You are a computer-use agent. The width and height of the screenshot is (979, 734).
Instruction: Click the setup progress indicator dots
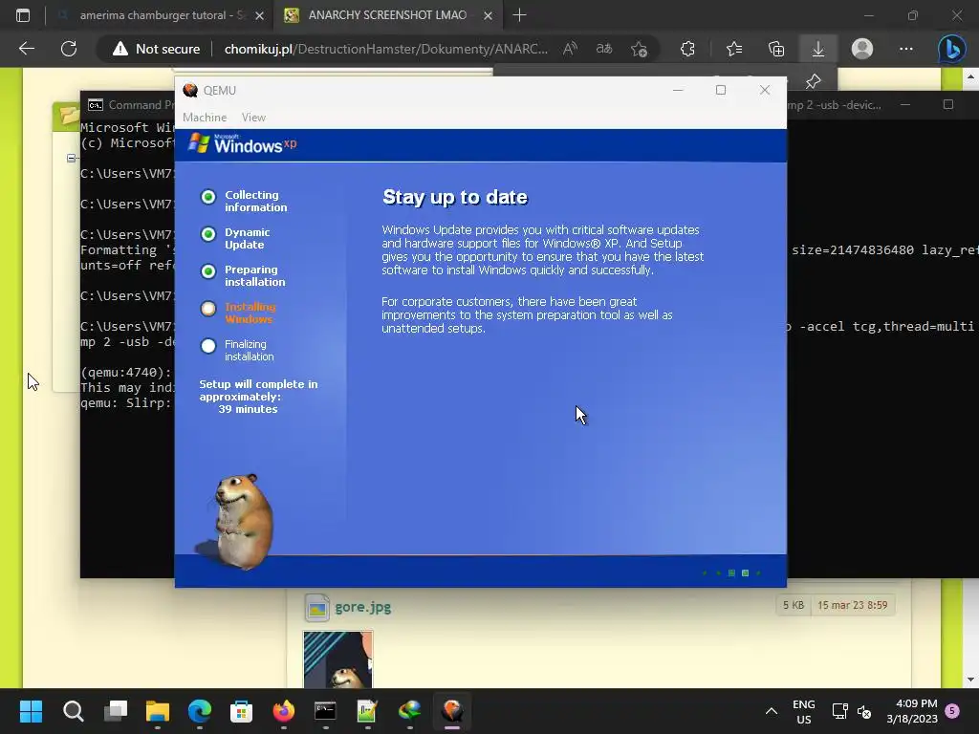pos(731,573)
